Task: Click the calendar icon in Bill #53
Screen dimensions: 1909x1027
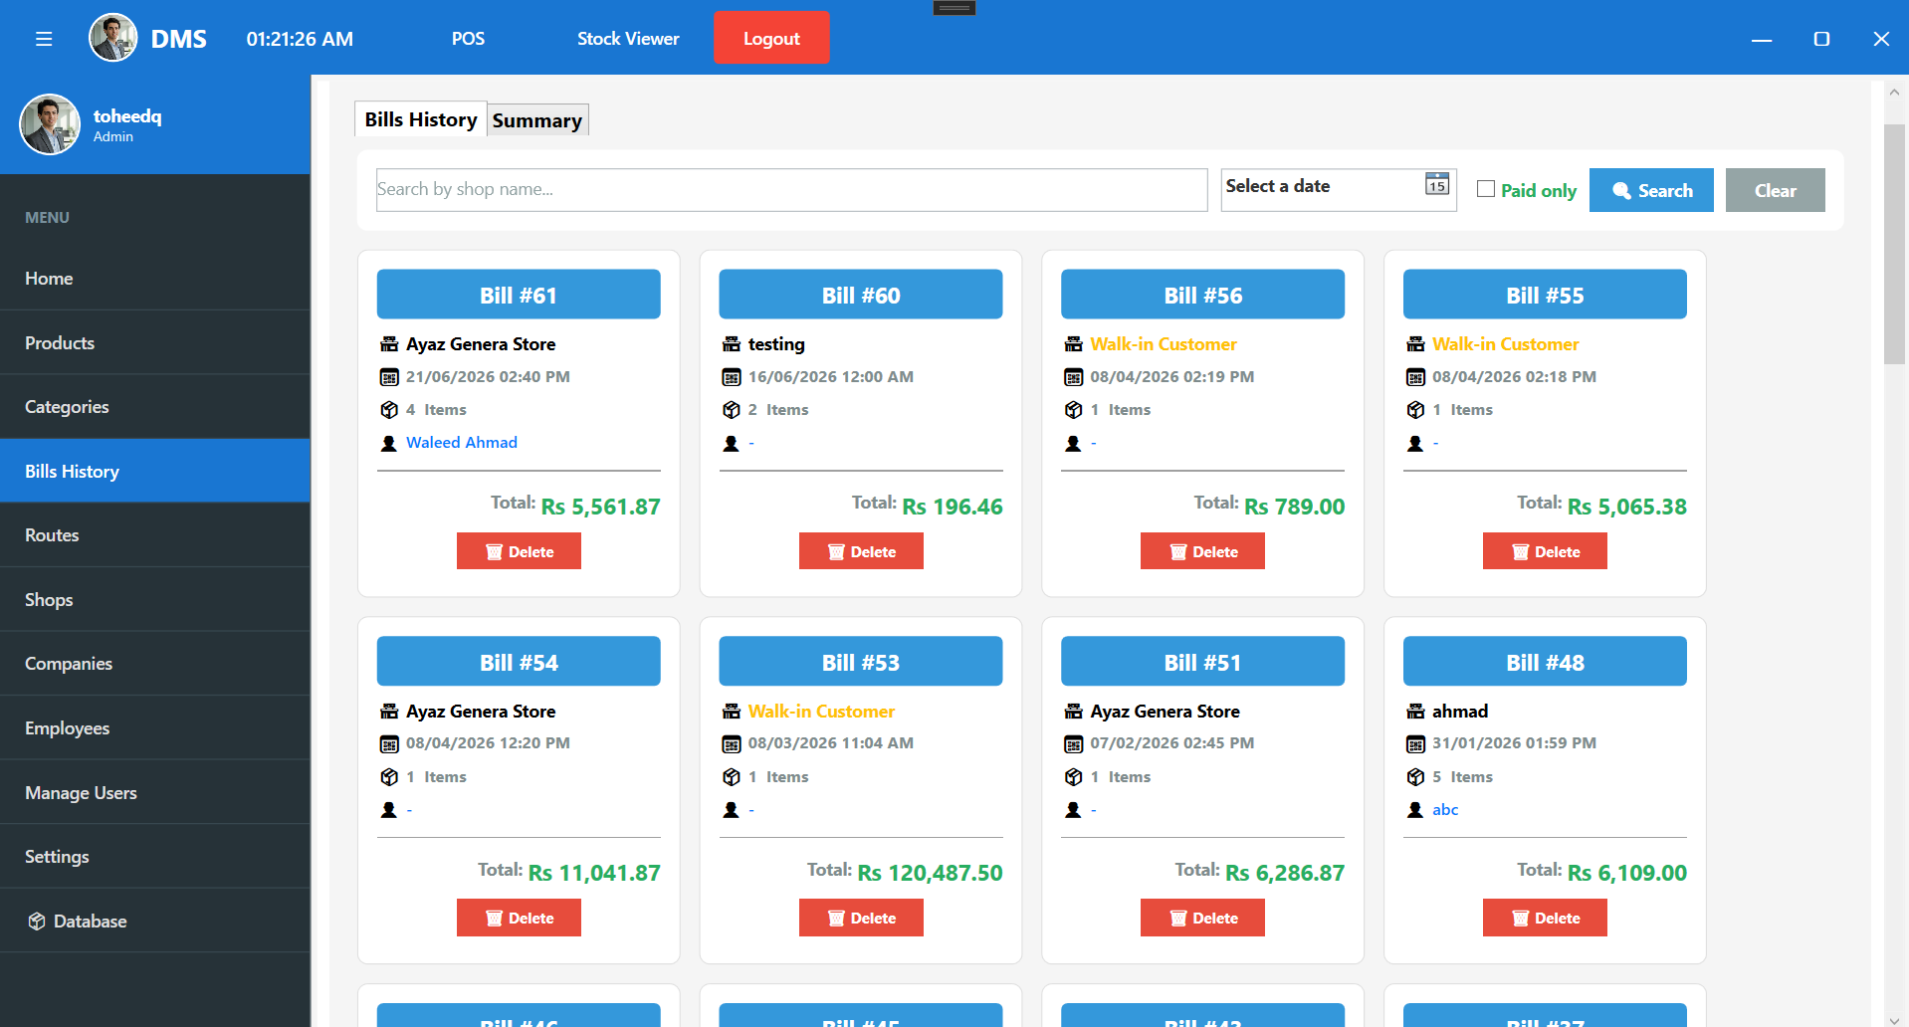Action: tap(732, 744)
